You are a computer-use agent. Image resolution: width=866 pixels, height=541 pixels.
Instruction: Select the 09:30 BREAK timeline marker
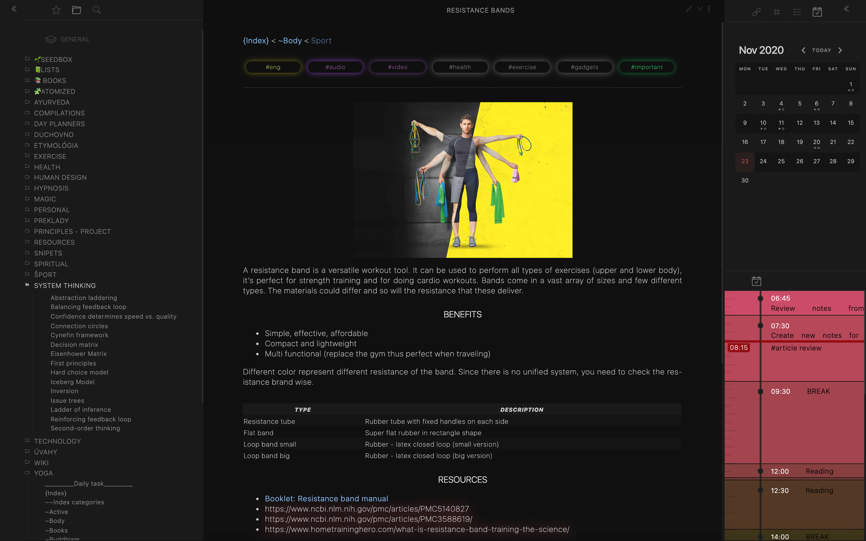(760, 391)
